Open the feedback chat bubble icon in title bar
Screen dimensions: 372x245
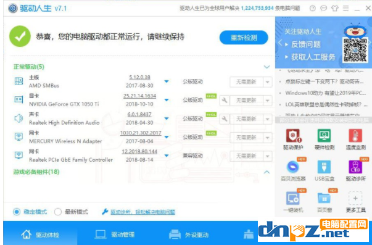324,9
